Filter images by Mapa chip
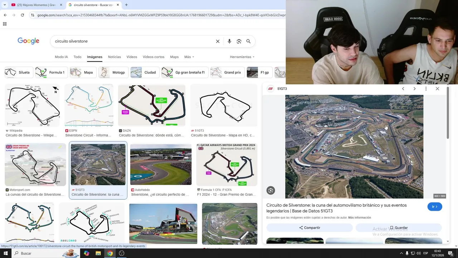This screenshot has height=258, width=458. (x=83, y=72)
